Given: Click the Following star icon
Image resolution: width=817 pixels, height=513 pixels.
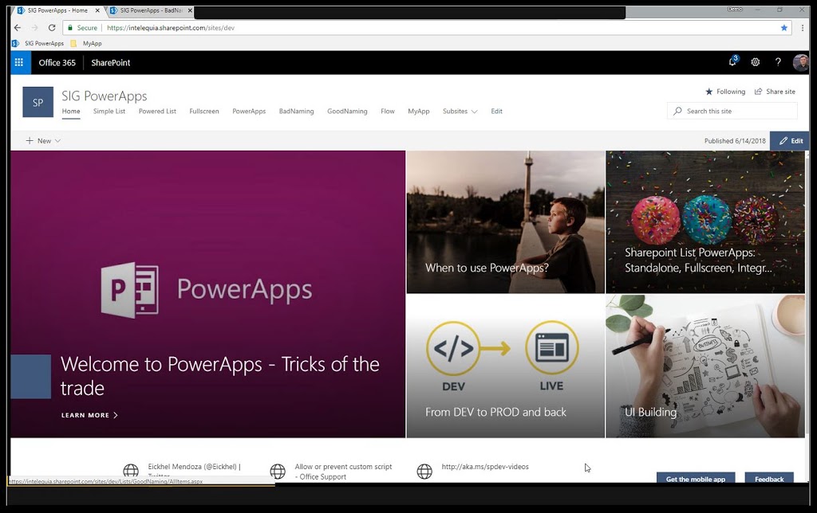Looking at the screenshot, I should (708, 92).
